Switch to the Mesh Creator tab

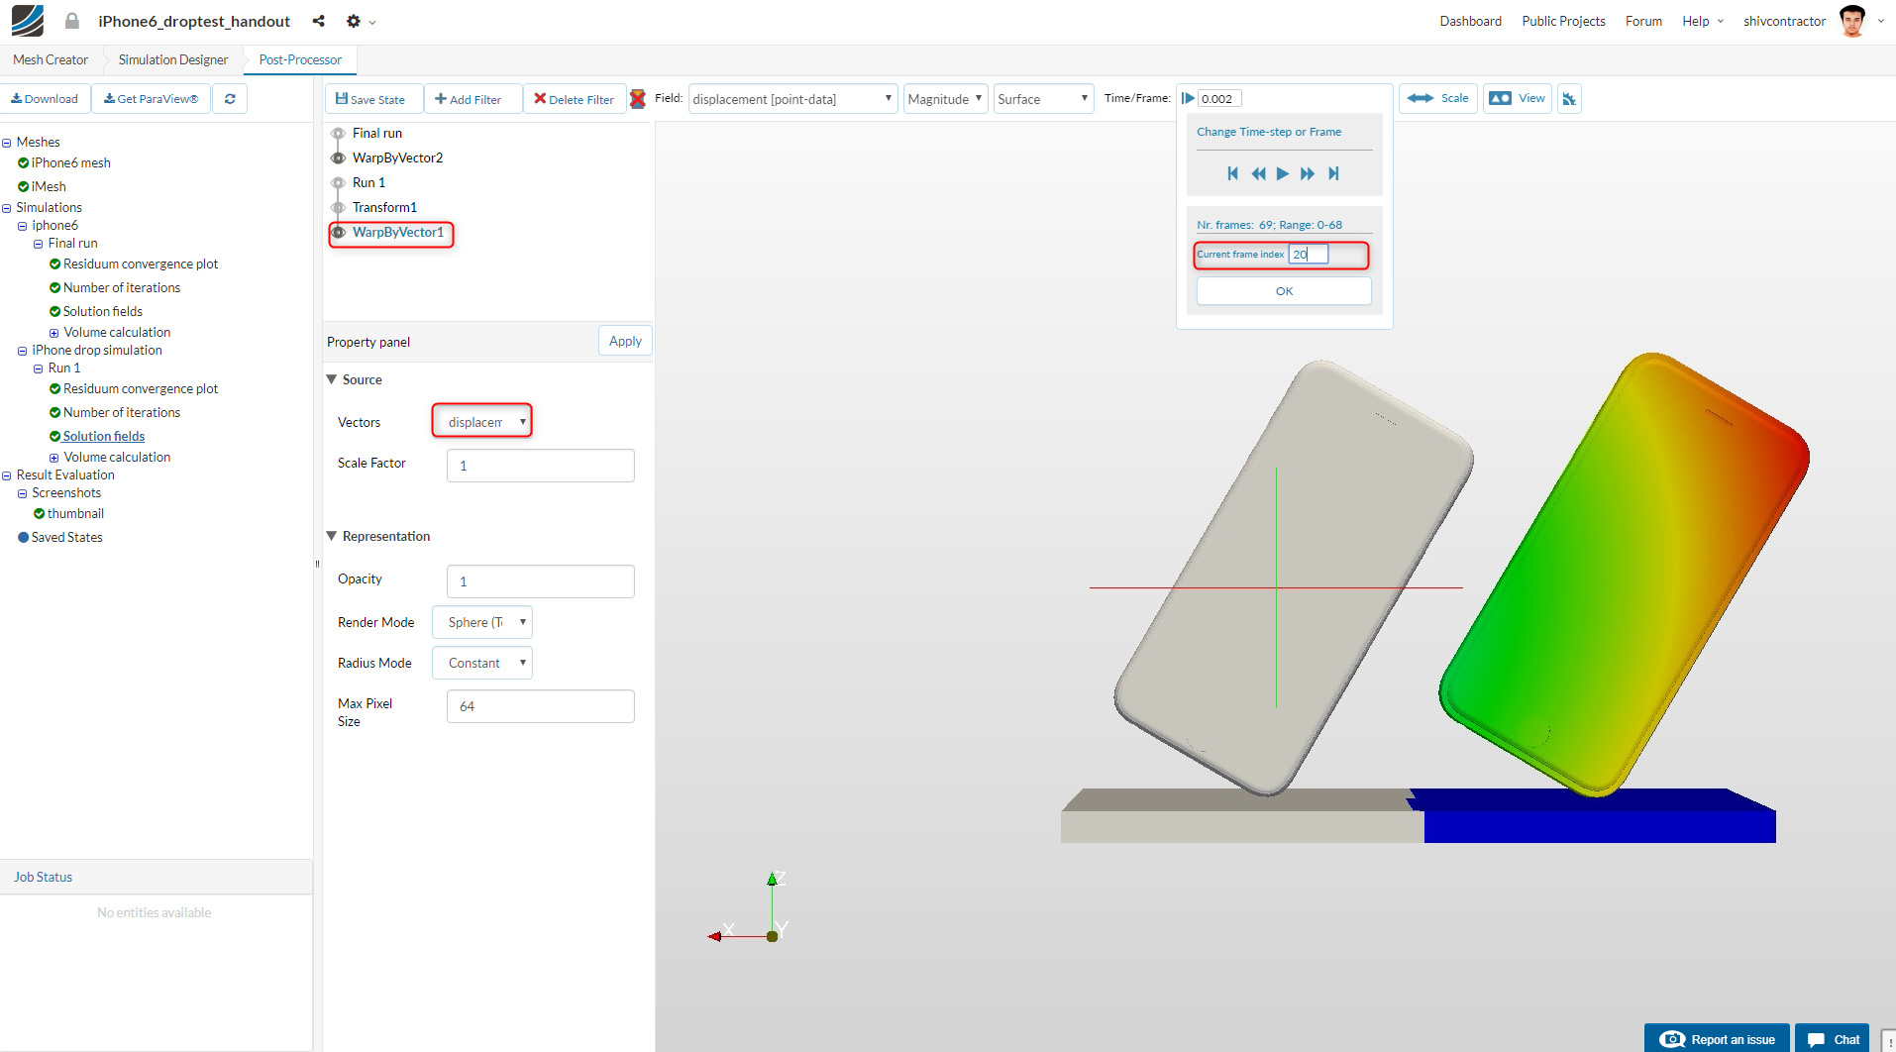50,59
